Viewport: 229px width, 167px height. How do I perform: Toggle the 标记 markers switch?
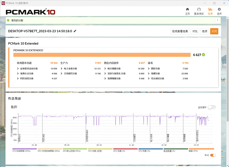(x=213, y=155)
